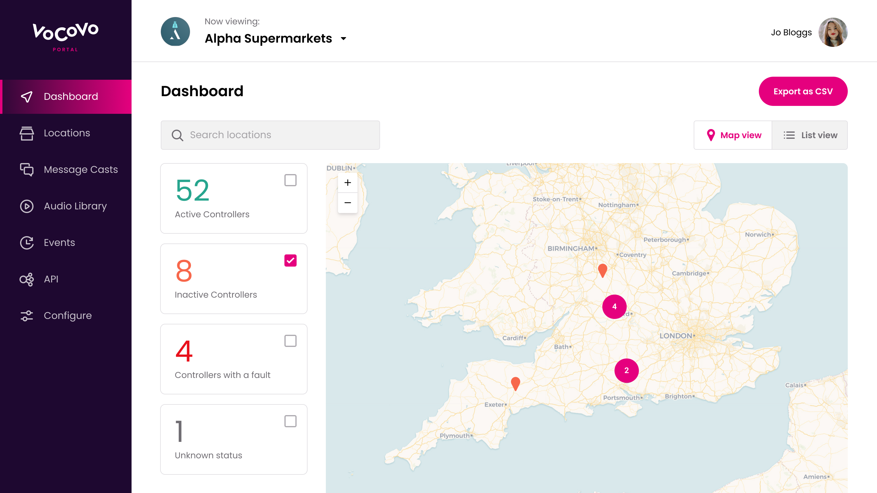Open Audio Library in sidebar
This screenshot has height=493, width=877.
pyautogui.click(x=66, y=206)
